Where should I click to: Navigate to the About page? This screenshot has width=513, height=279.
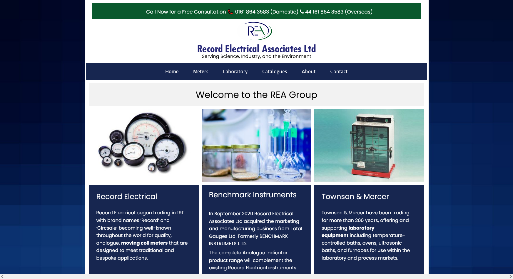(x=308, y=71)
